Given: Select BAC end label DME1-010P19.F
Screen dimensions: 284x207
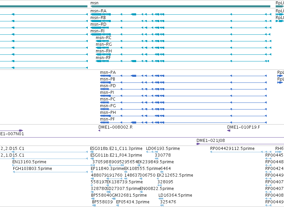Looking at the screenshot, I should [x=243, y=127].
